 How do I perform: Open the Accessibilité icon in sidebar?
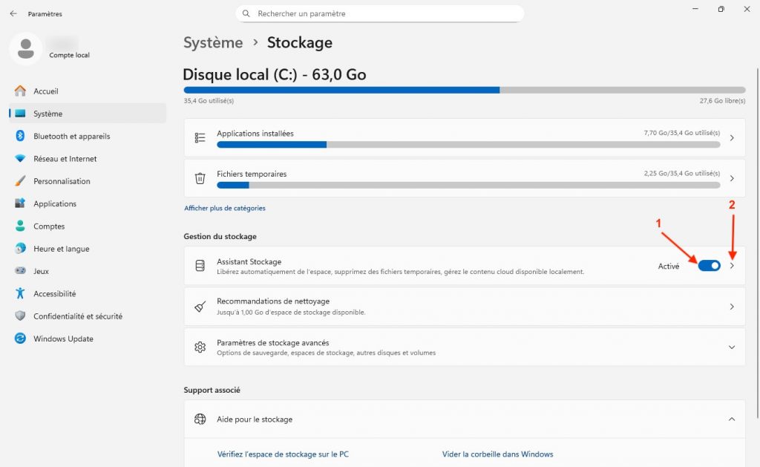point(20,294)
